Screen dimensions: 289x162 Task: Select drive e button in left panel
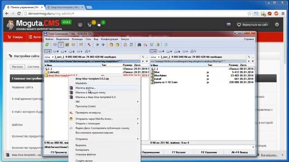tap(64, 51)
